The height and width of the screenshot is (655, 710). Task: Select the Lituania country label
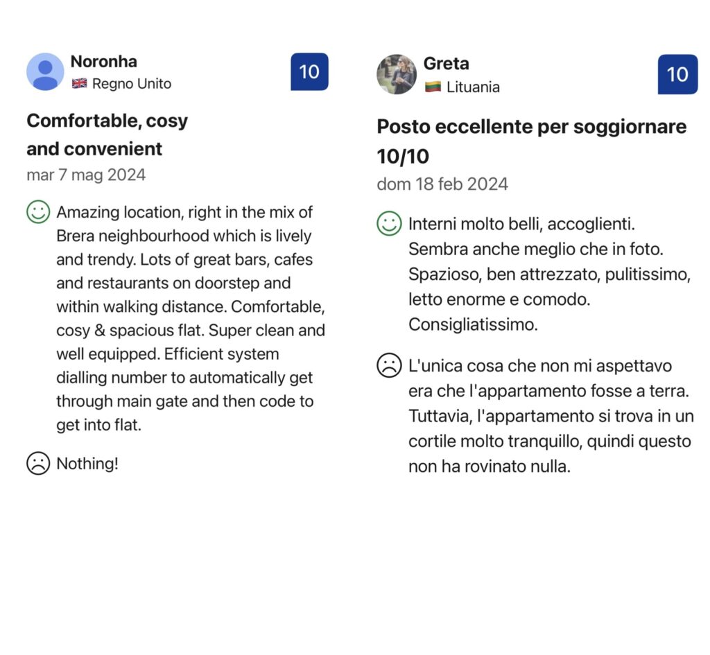[x=473, y=87]
